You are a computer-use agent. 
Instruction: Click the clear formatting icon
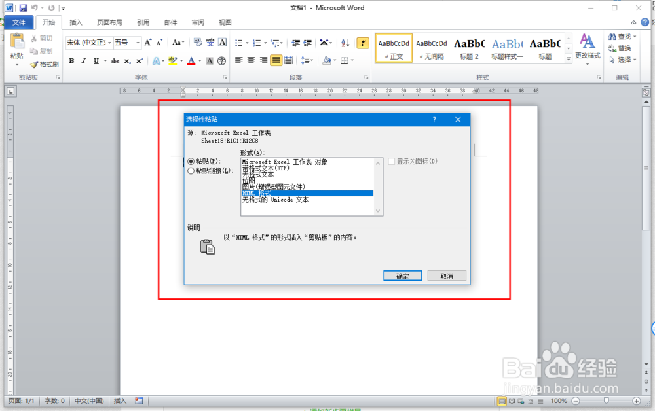click(x=198, y=42)
